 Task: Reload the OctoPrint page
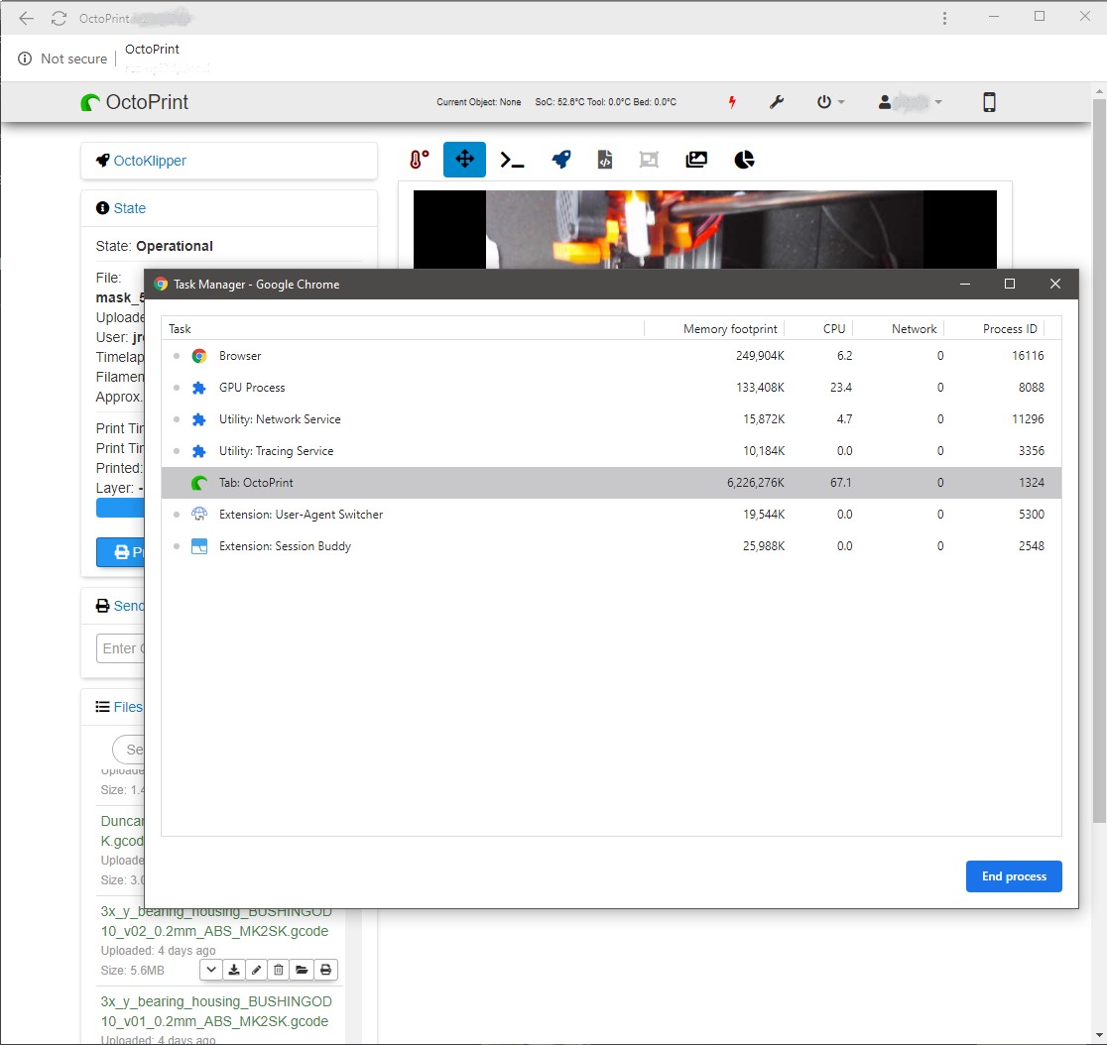coord(59,19)
